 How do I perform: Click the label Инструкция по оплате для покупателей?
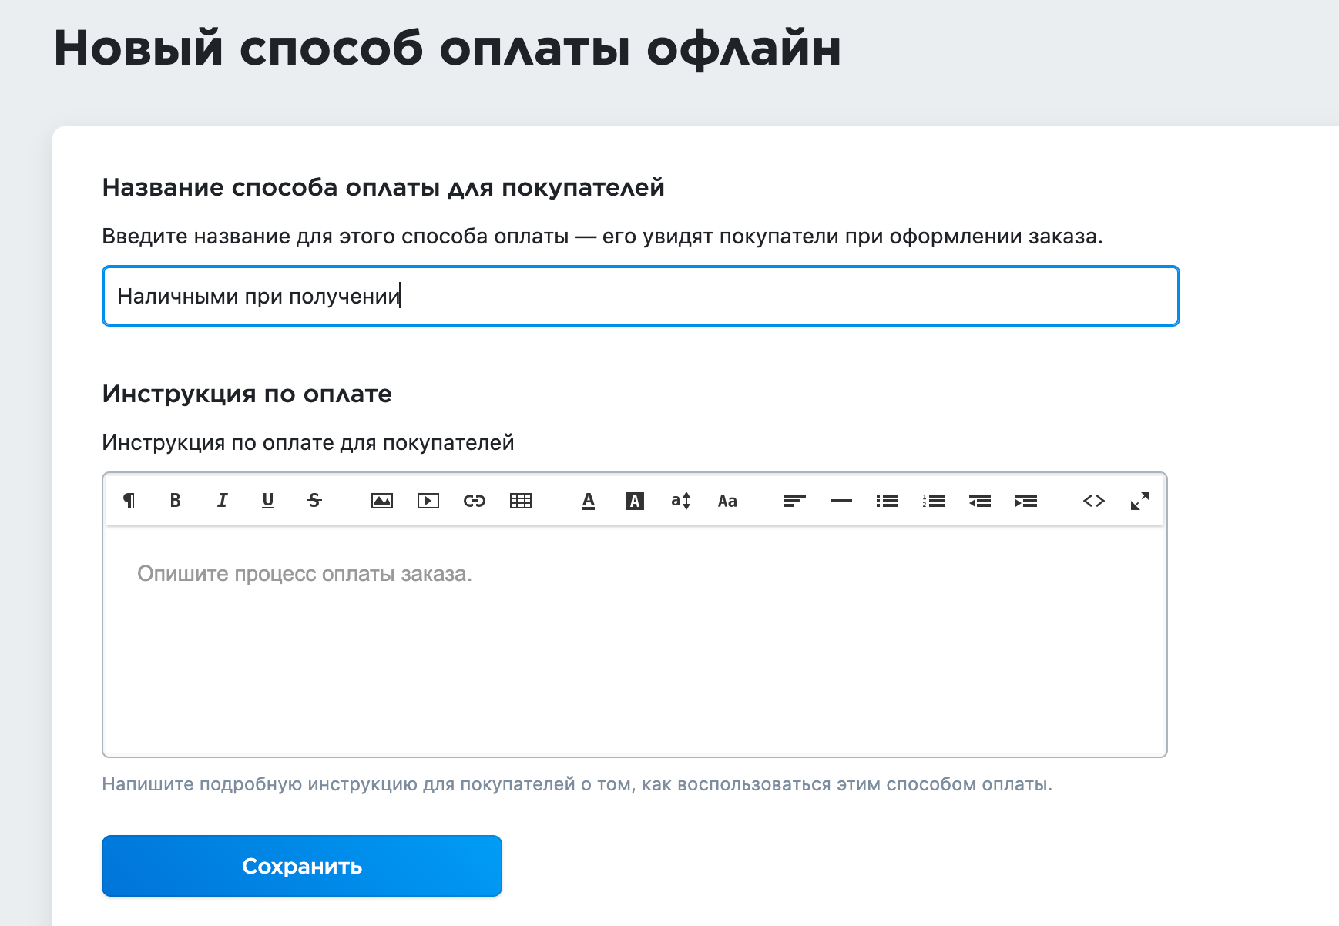pyautogui.click(x=308, y=442)
